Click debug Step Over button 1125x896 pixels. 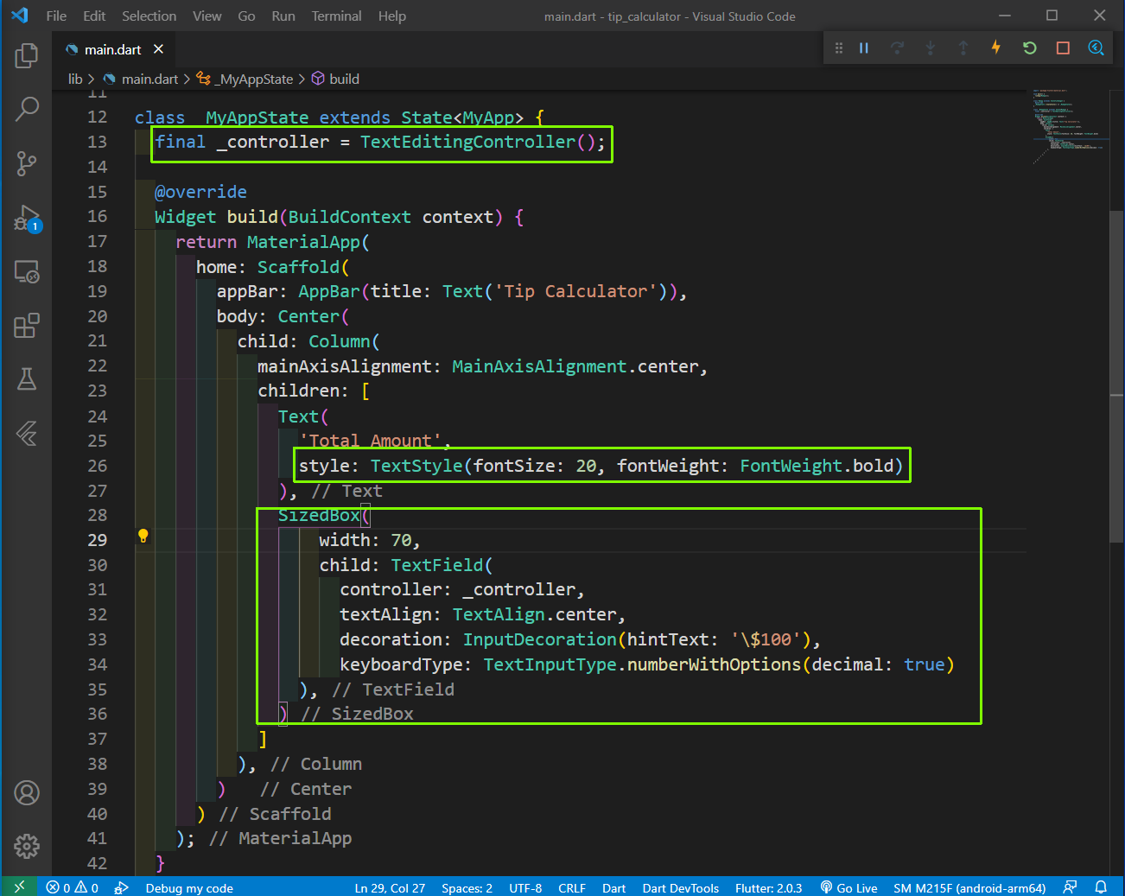click(897, 48)
